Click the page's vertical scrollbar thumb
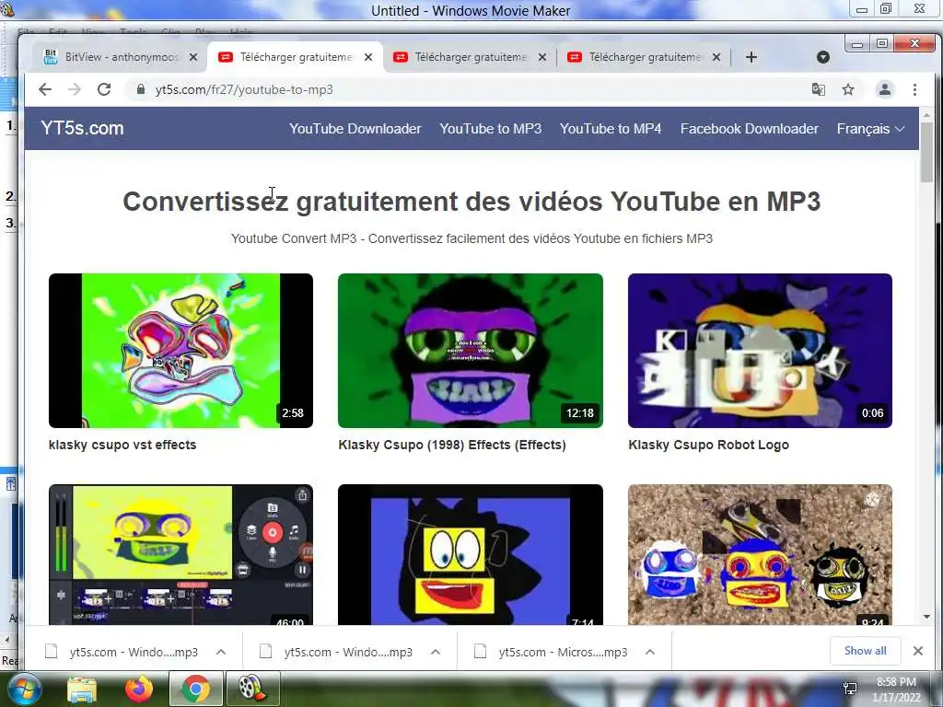 [926, 152]
